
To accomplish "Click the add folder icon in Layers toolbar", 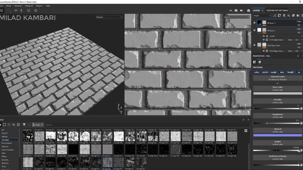I will point(298,16).
